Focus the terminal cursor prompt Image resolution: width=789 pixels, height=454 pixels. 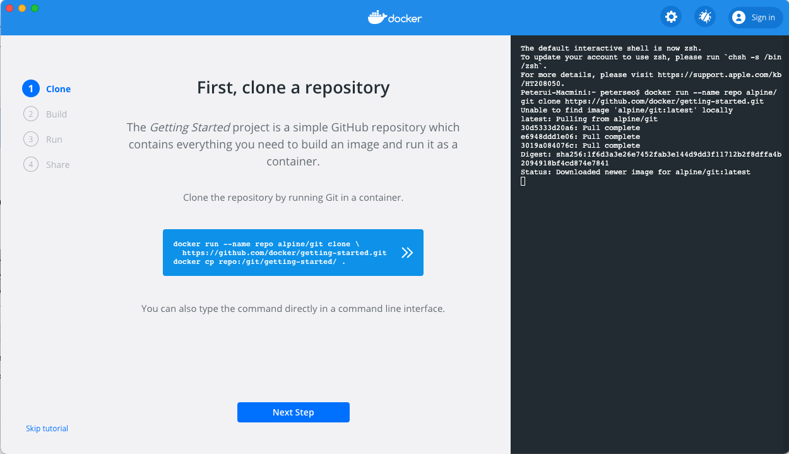coord(523,181)
